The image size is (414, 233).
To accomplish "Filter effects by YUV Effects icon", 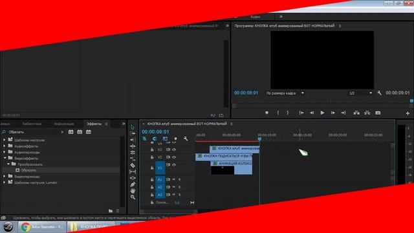I will click(x=89, y=132).
